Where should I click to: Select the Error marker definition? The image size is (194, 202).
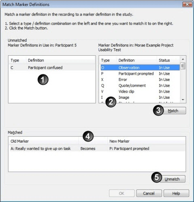tap(140, 80)
